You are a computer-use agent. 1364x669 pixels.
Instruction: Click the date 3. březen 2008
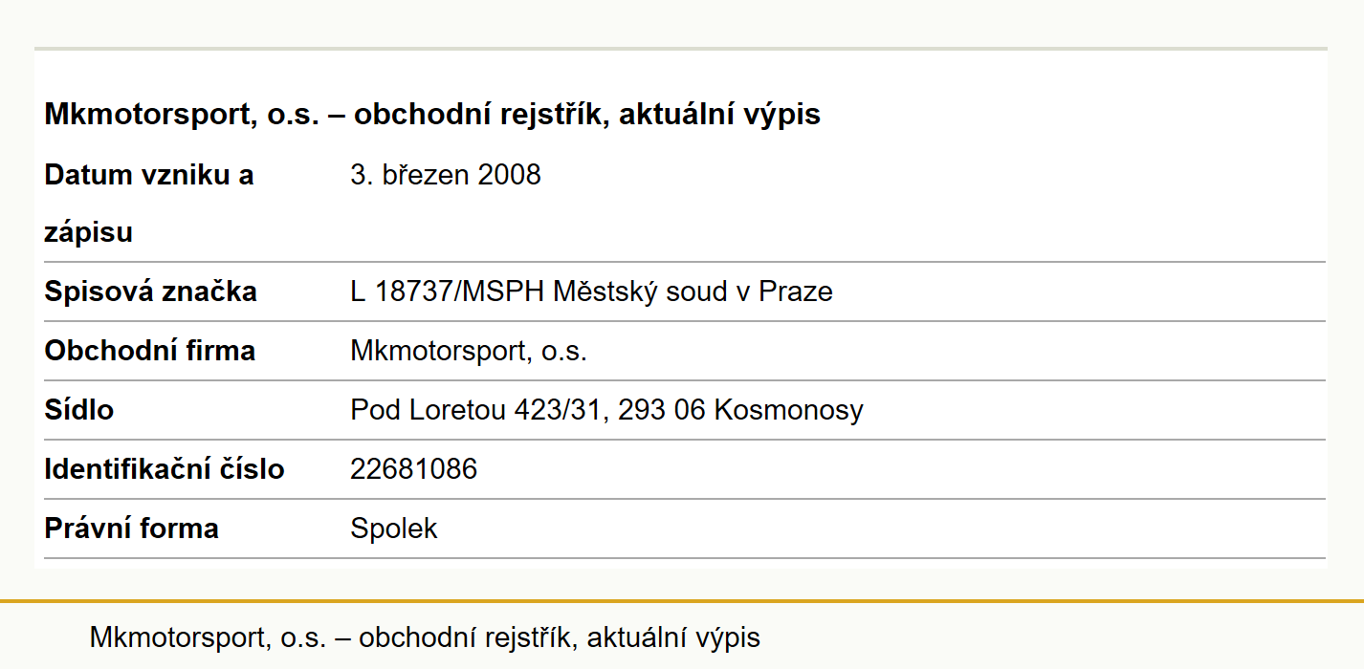[446, 175]
